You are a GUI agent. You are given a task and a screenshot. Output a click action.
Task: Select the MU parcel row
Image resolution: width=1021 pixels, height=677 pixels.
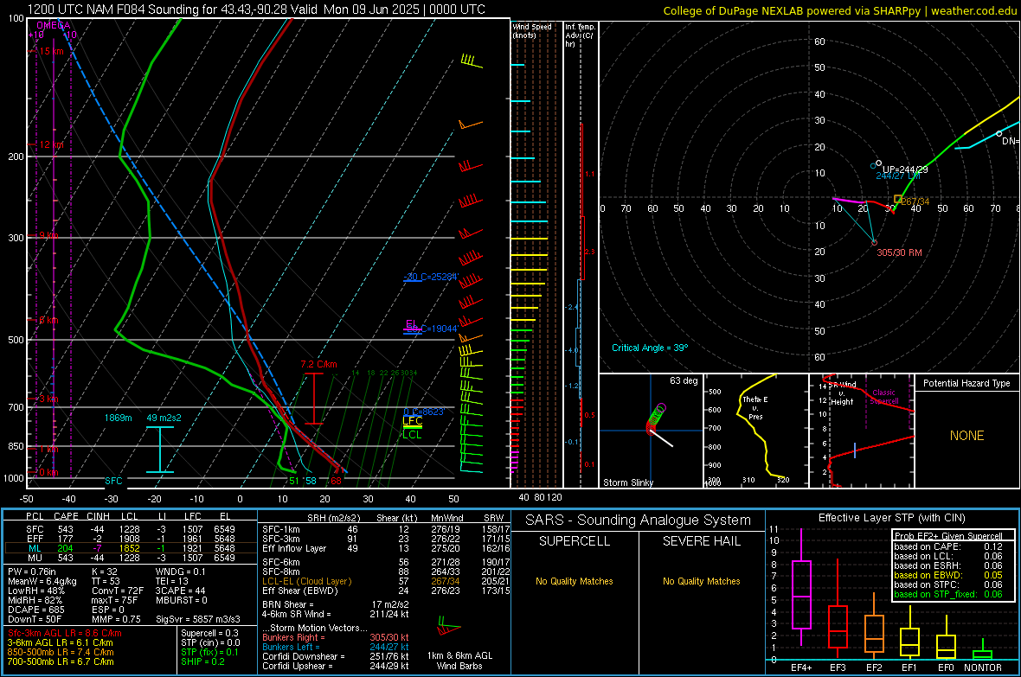click(131, 558)
